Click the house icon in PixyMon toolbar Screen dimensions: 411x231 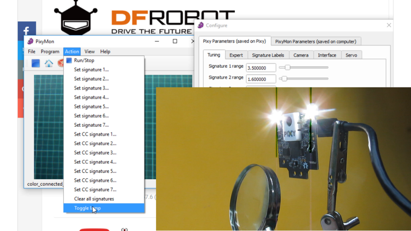(x=49, y=63)
